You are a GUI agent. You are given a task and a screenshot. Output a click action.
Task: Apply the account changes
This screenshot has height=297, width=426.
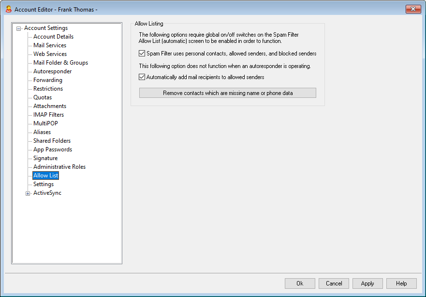click(x=367, y=283)
